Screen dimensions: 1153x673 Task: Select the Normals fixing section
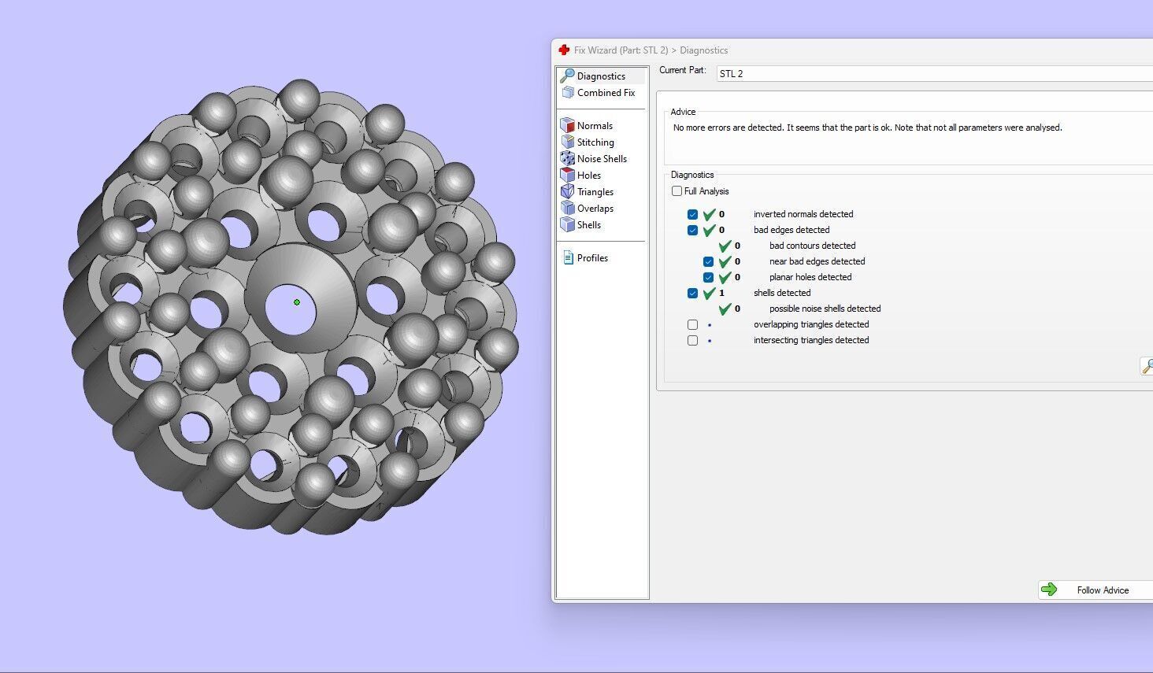pyautogui.click(x=595, y=126)
